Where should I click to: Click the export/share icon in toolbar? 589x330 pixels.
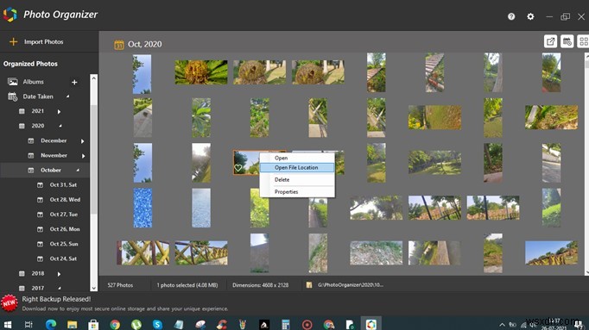click(x=550, y=41)
